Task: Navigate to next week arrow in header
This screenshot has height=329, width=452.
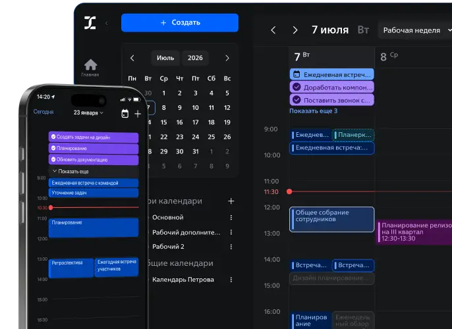Action: point(295,30)
